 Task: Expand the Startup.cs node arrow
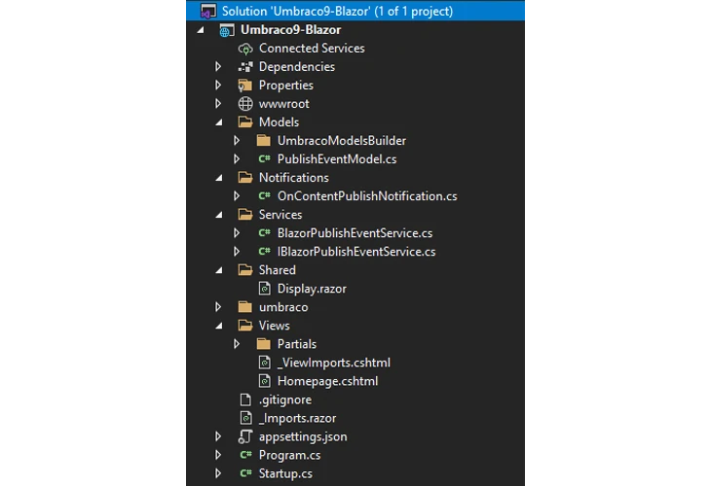[218, 473]
